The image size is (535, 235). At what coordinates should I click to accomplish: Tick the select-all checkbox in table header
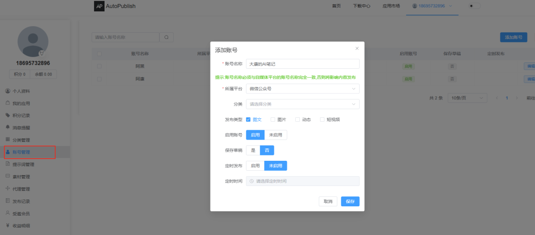(99, 54)
